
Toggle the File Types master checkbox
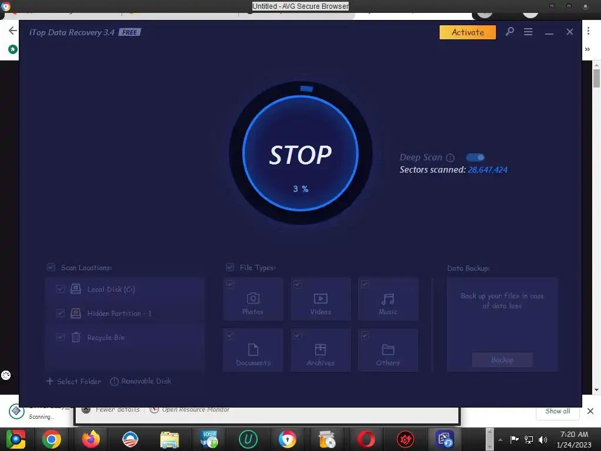click(x=230, y=267)
